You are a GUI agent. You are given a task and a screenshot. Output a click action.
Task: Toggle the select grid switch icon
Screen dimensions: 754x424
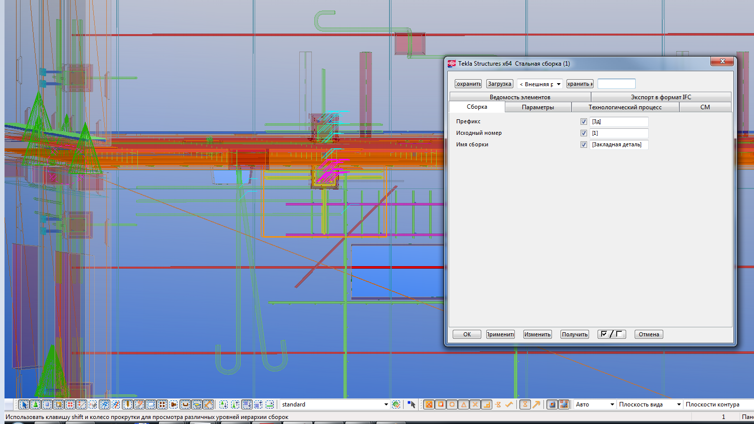tap(104, 404)
